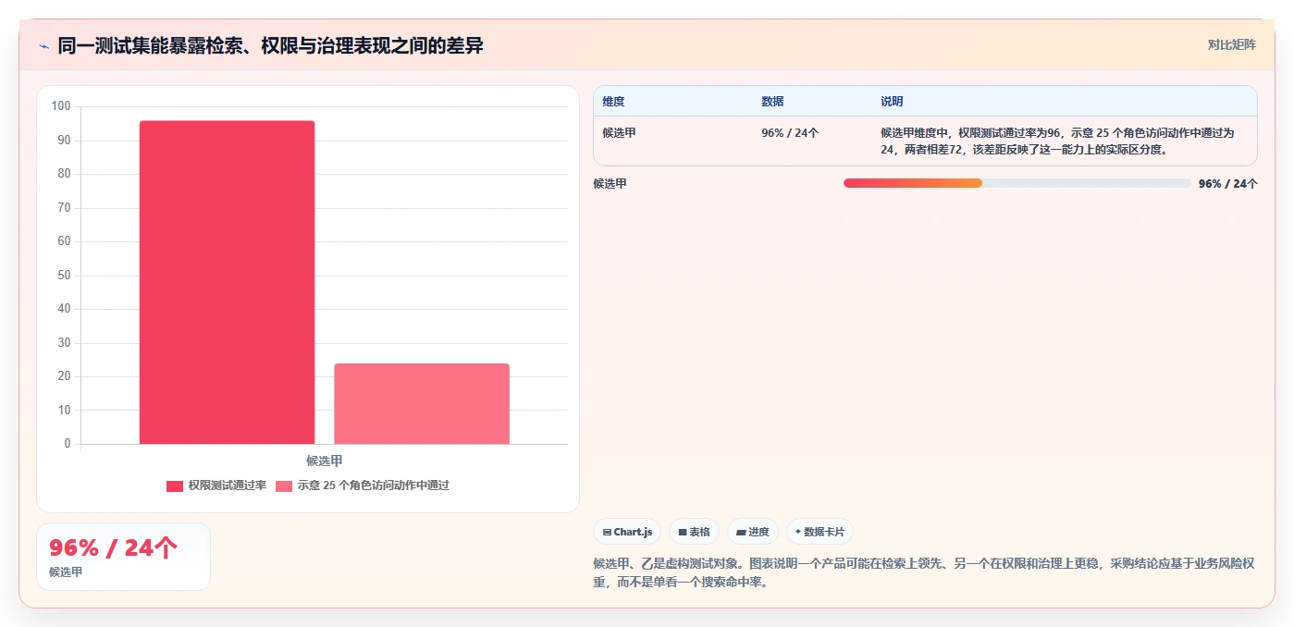Click the table description cell starting 候选甲维度中

[x=1057, y=141]
